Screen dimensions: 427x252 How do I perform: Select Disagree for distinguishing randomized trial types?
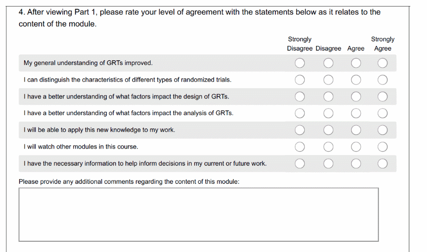pos(328,80)
